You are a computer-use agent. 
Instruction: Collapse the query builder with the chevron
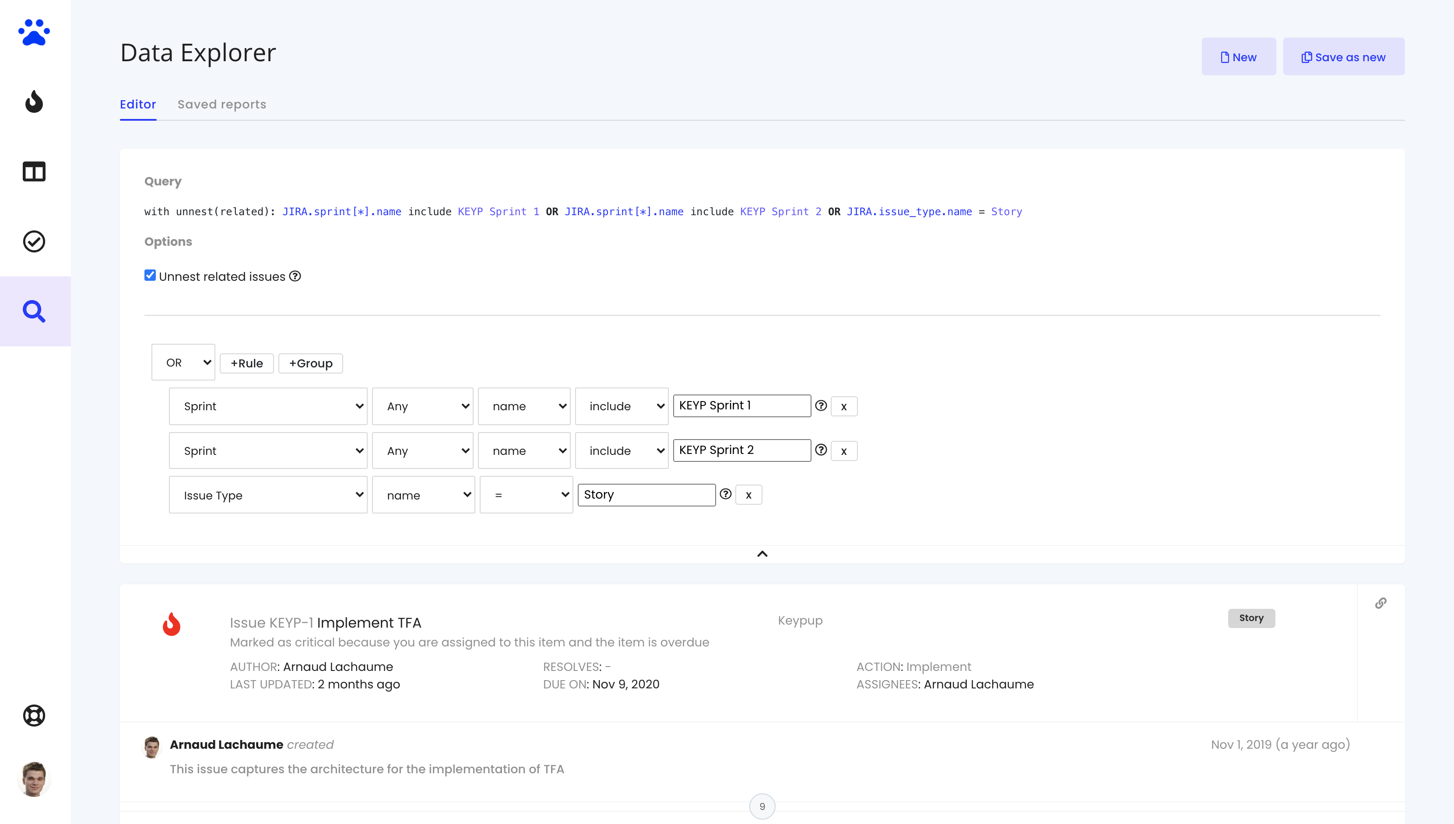click(x=762, y=553)
